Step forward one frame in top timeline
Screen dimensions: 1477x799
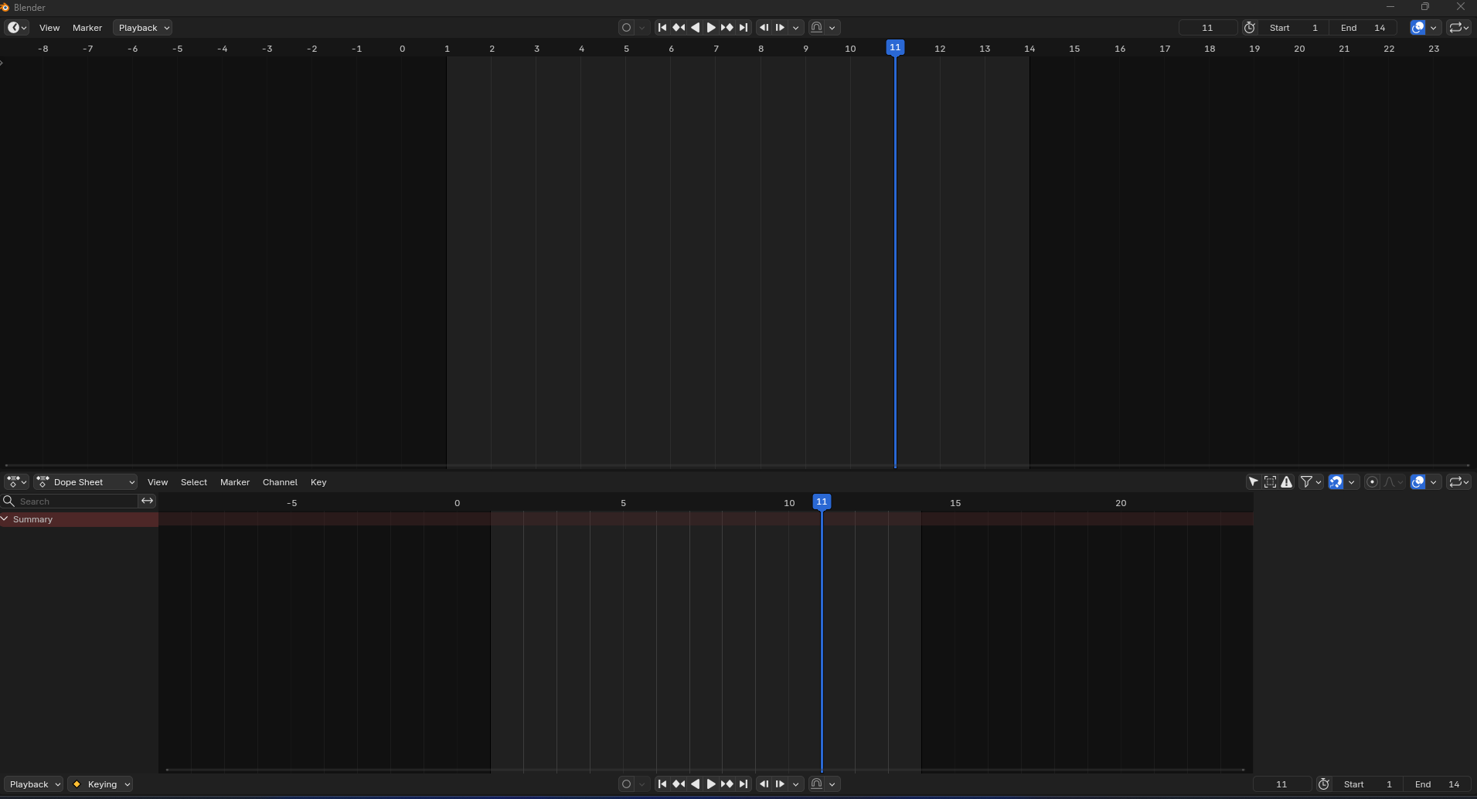pos(780,28)
